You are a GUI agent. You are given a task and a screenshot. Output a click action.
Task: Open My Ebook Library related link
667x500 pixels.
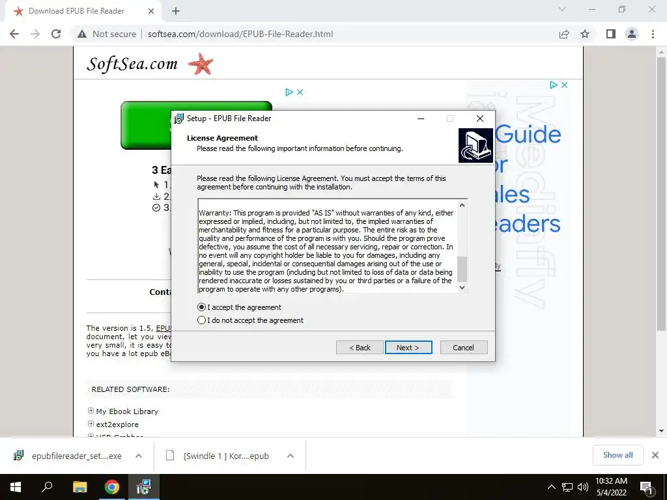[127, 411]
